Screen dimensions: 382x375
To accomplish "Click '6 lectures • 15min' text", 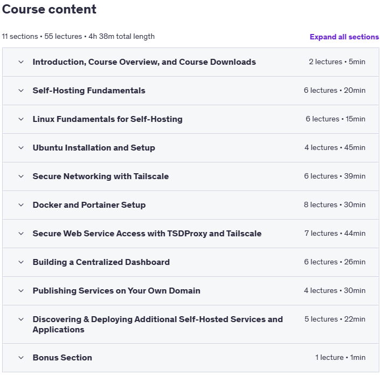I will pos(336,119).
